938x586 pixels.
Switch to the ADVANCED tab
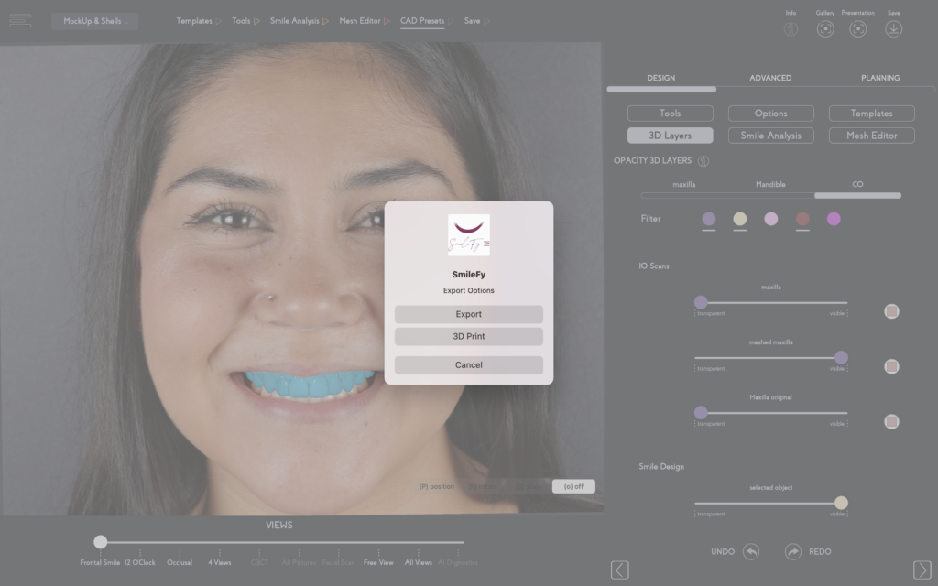[770, 78]
